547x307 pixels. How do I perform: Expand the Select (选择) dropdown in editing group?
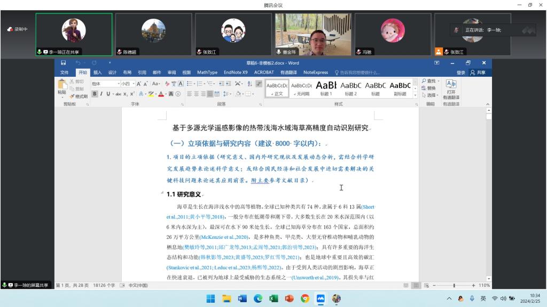coord(430,95)
